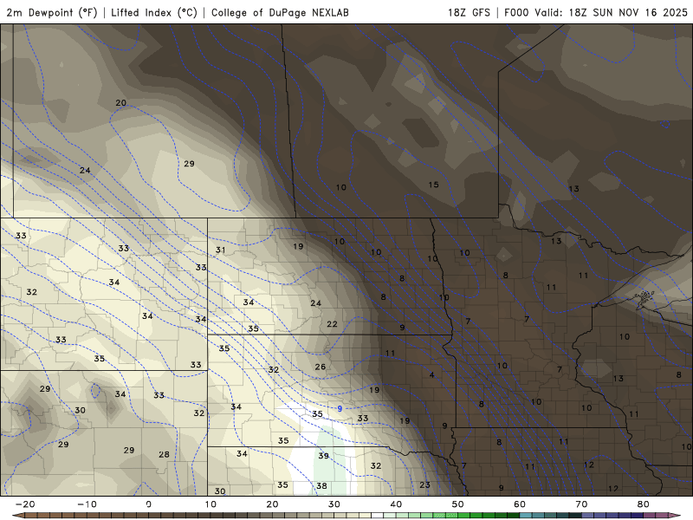Select the blue lifted index label 9
This screenshot has width=693, height=520.
click(340, 408)
